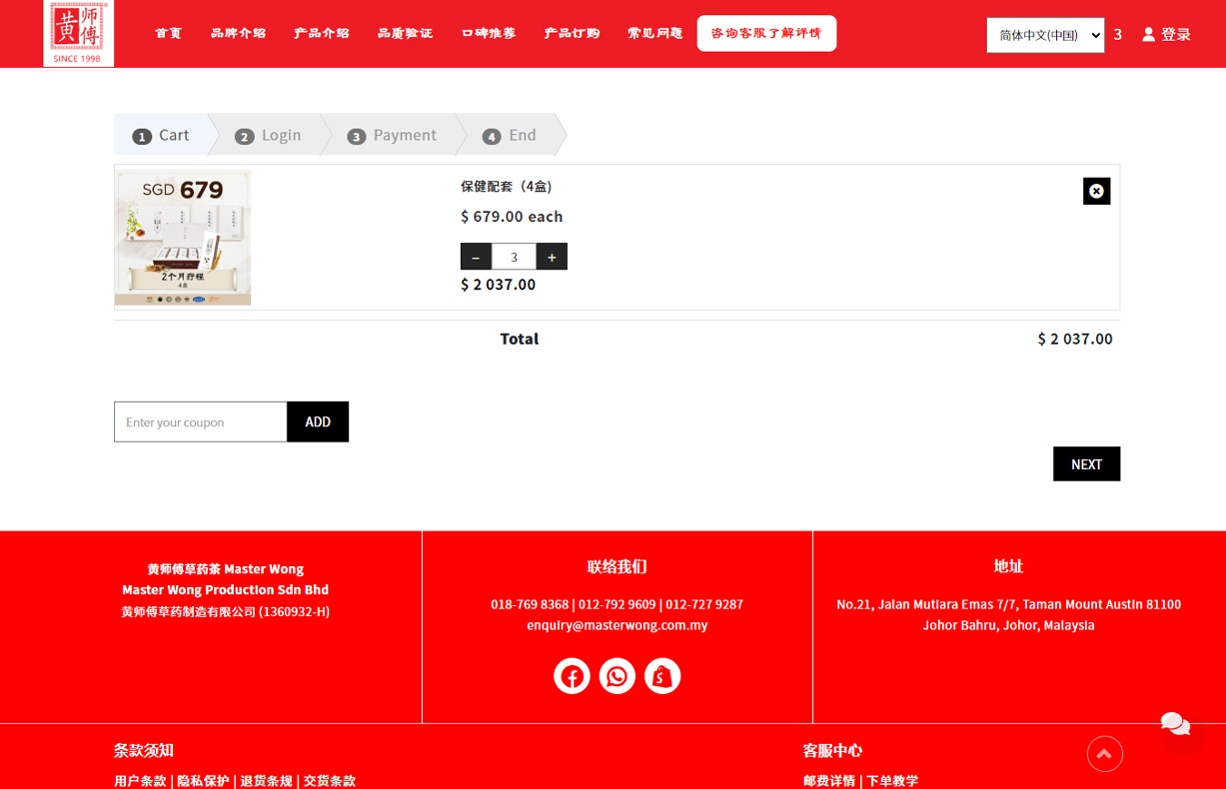Open the language dropdown
Image resolution: width=1226 pixels, height=789 pixels.
[1045, 35]
